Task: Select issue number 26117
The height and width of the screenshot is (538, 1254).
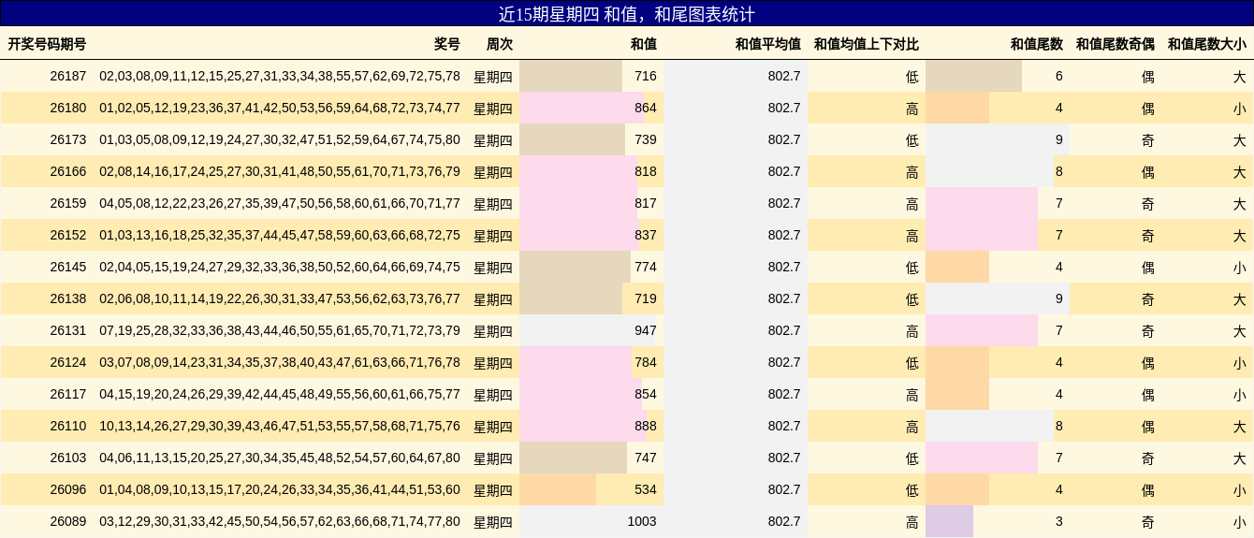Action: (68, 394)
